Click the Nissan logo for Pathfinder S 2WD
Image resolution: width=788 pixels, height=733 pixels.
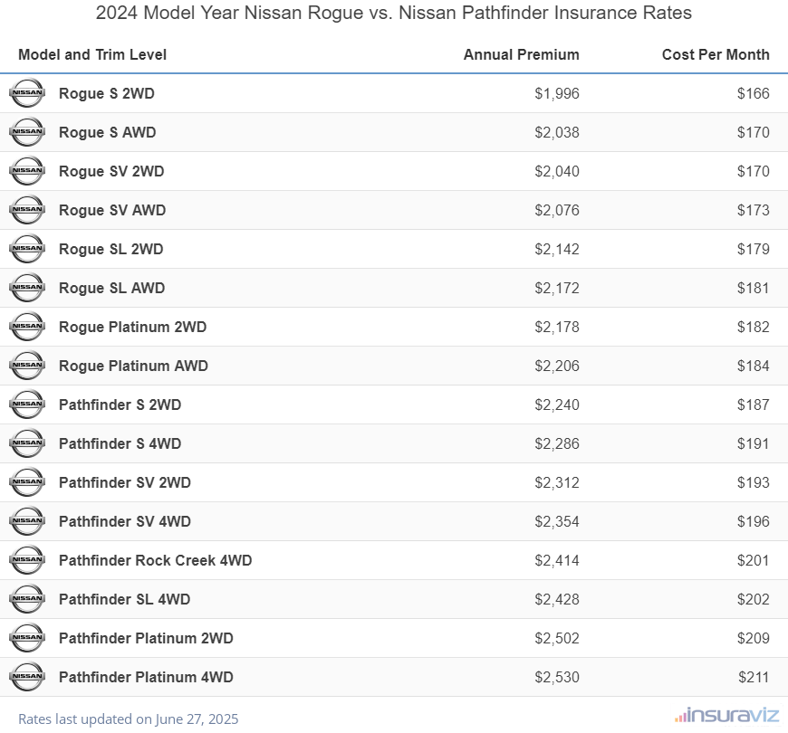coord(27,405)
